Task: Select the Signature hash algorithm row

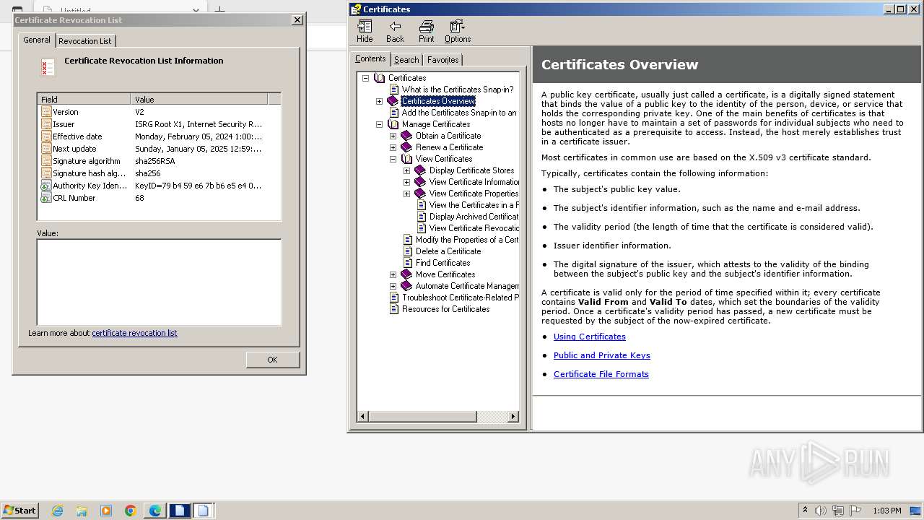Action: (x=159, y=173)
